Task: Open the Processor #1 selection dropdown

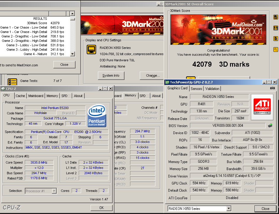Action: [54, 191]
